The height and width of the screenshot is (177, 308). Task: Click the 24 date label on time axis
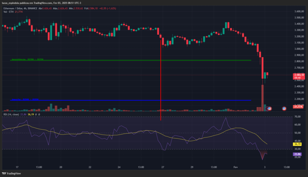119,167
